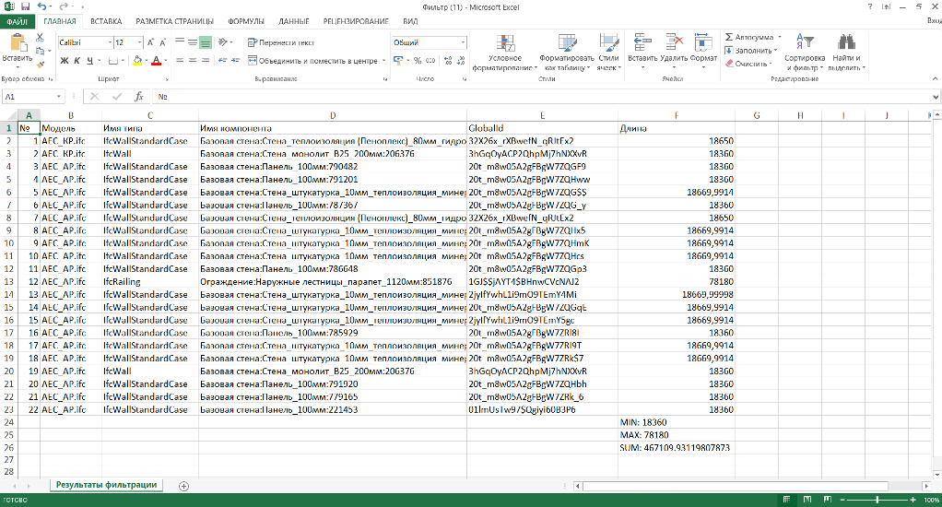Open the Calibri font name dropdown
This screenshot has width=942, height=507.
point(110,42)
